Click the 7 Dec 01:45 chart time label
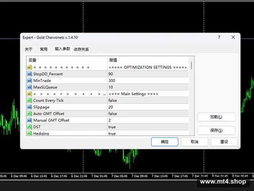Image resolution: width=254 pixels, height=191 pixels. pyautogui.click(x=99, y=176)
